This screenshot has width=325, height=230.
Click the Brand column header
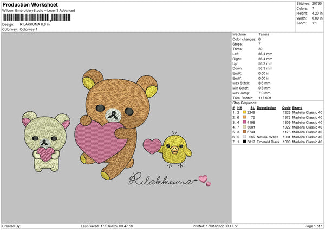(x=297, y=108)
